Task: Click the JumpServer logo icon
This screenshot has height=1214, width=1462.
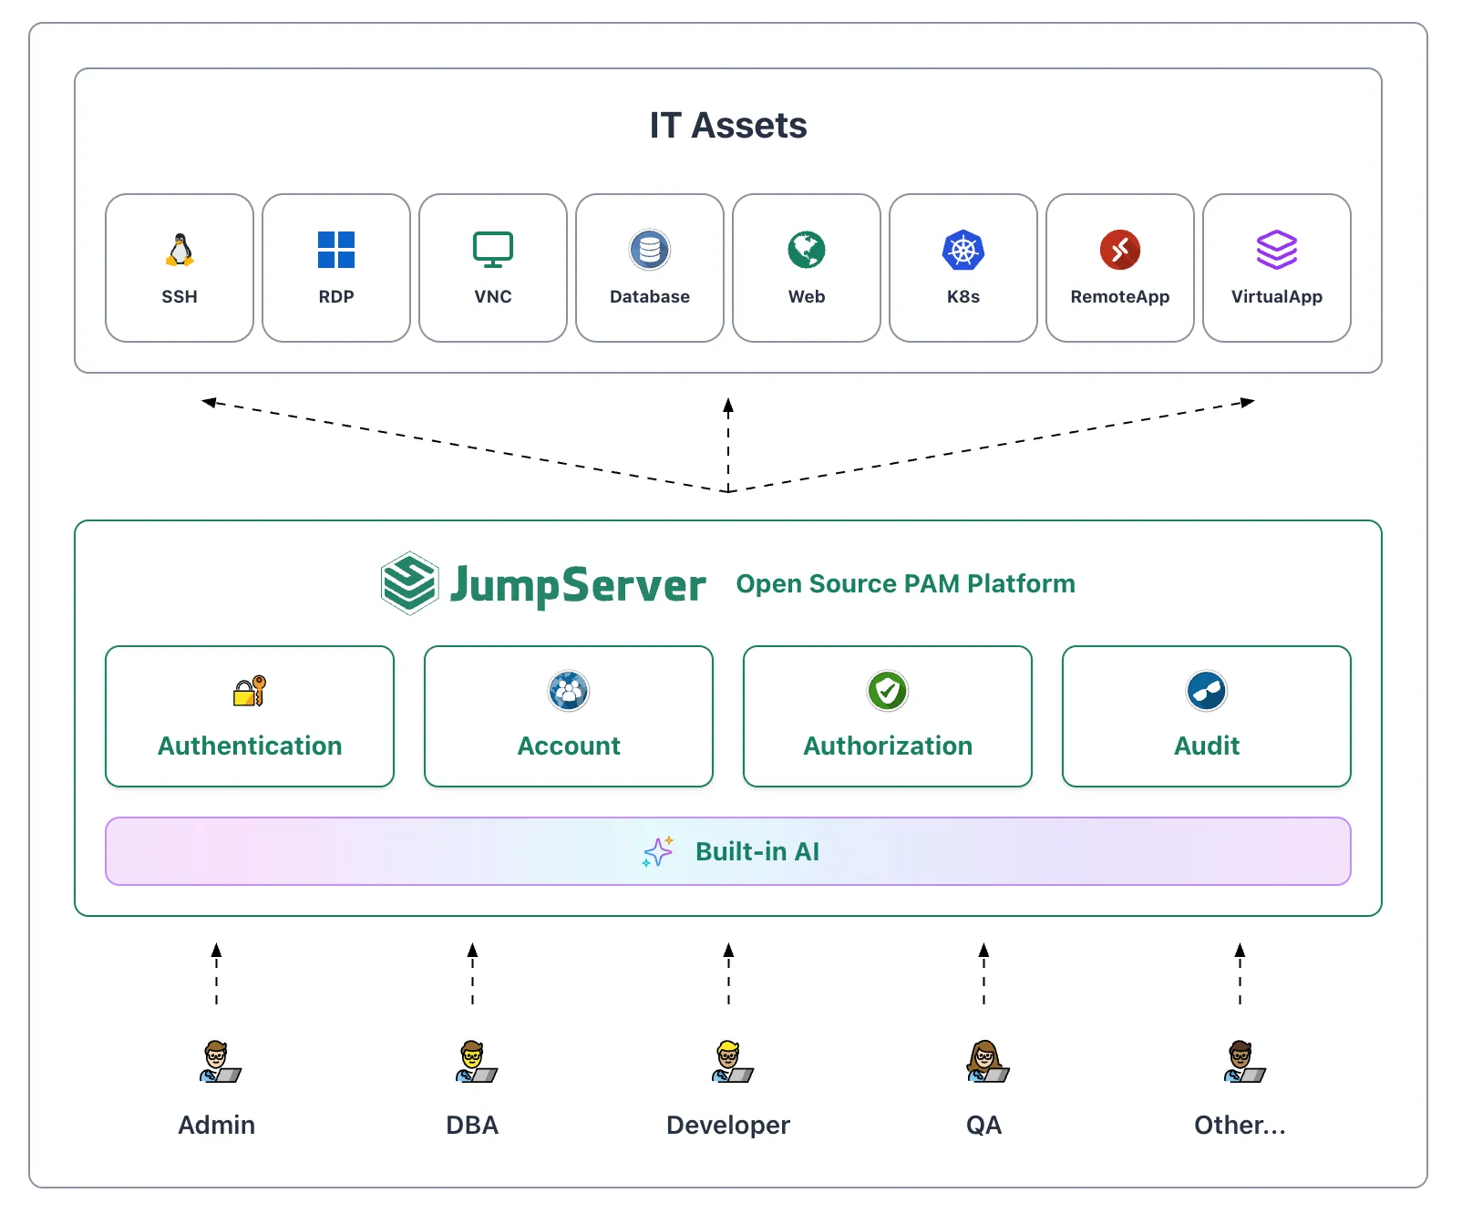Action: [x=409, y=583]
